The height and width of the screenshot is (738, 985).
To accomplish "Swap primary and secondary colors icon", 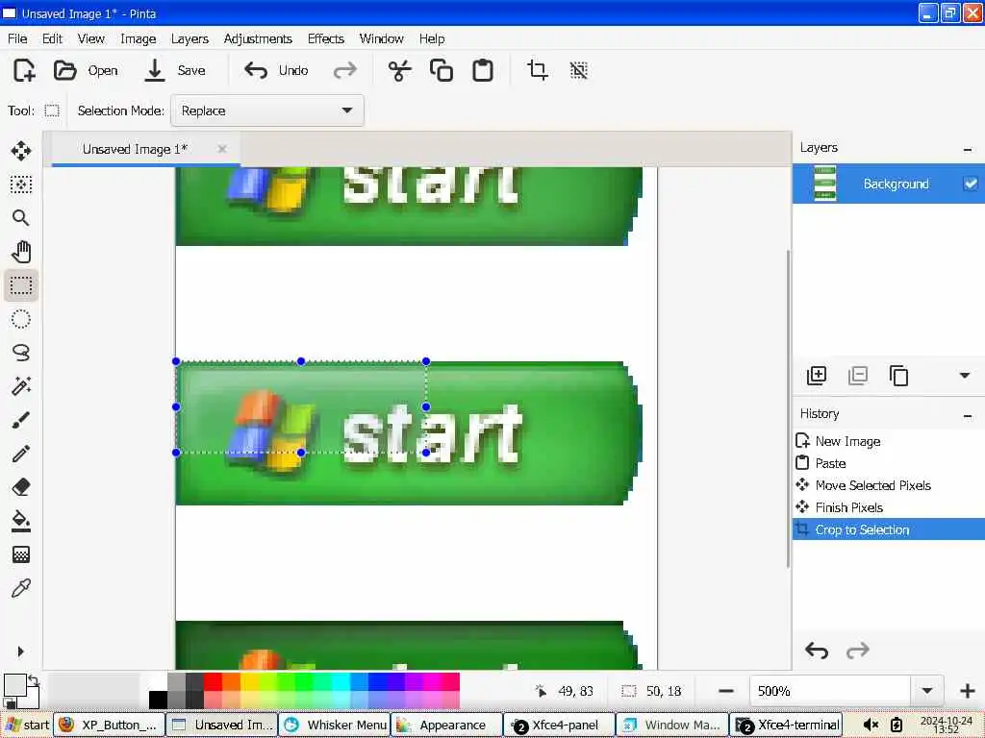I will pos(34,680).
